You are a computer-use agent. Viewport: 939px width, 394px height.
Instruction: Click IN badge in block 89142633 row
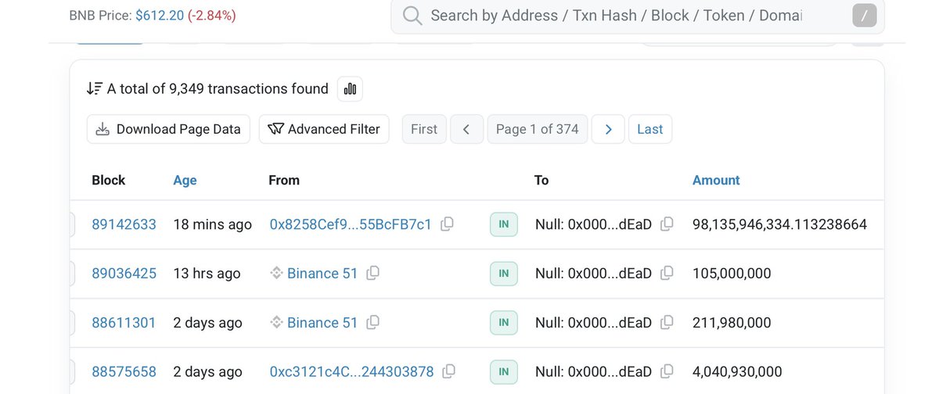pos(504,224)
